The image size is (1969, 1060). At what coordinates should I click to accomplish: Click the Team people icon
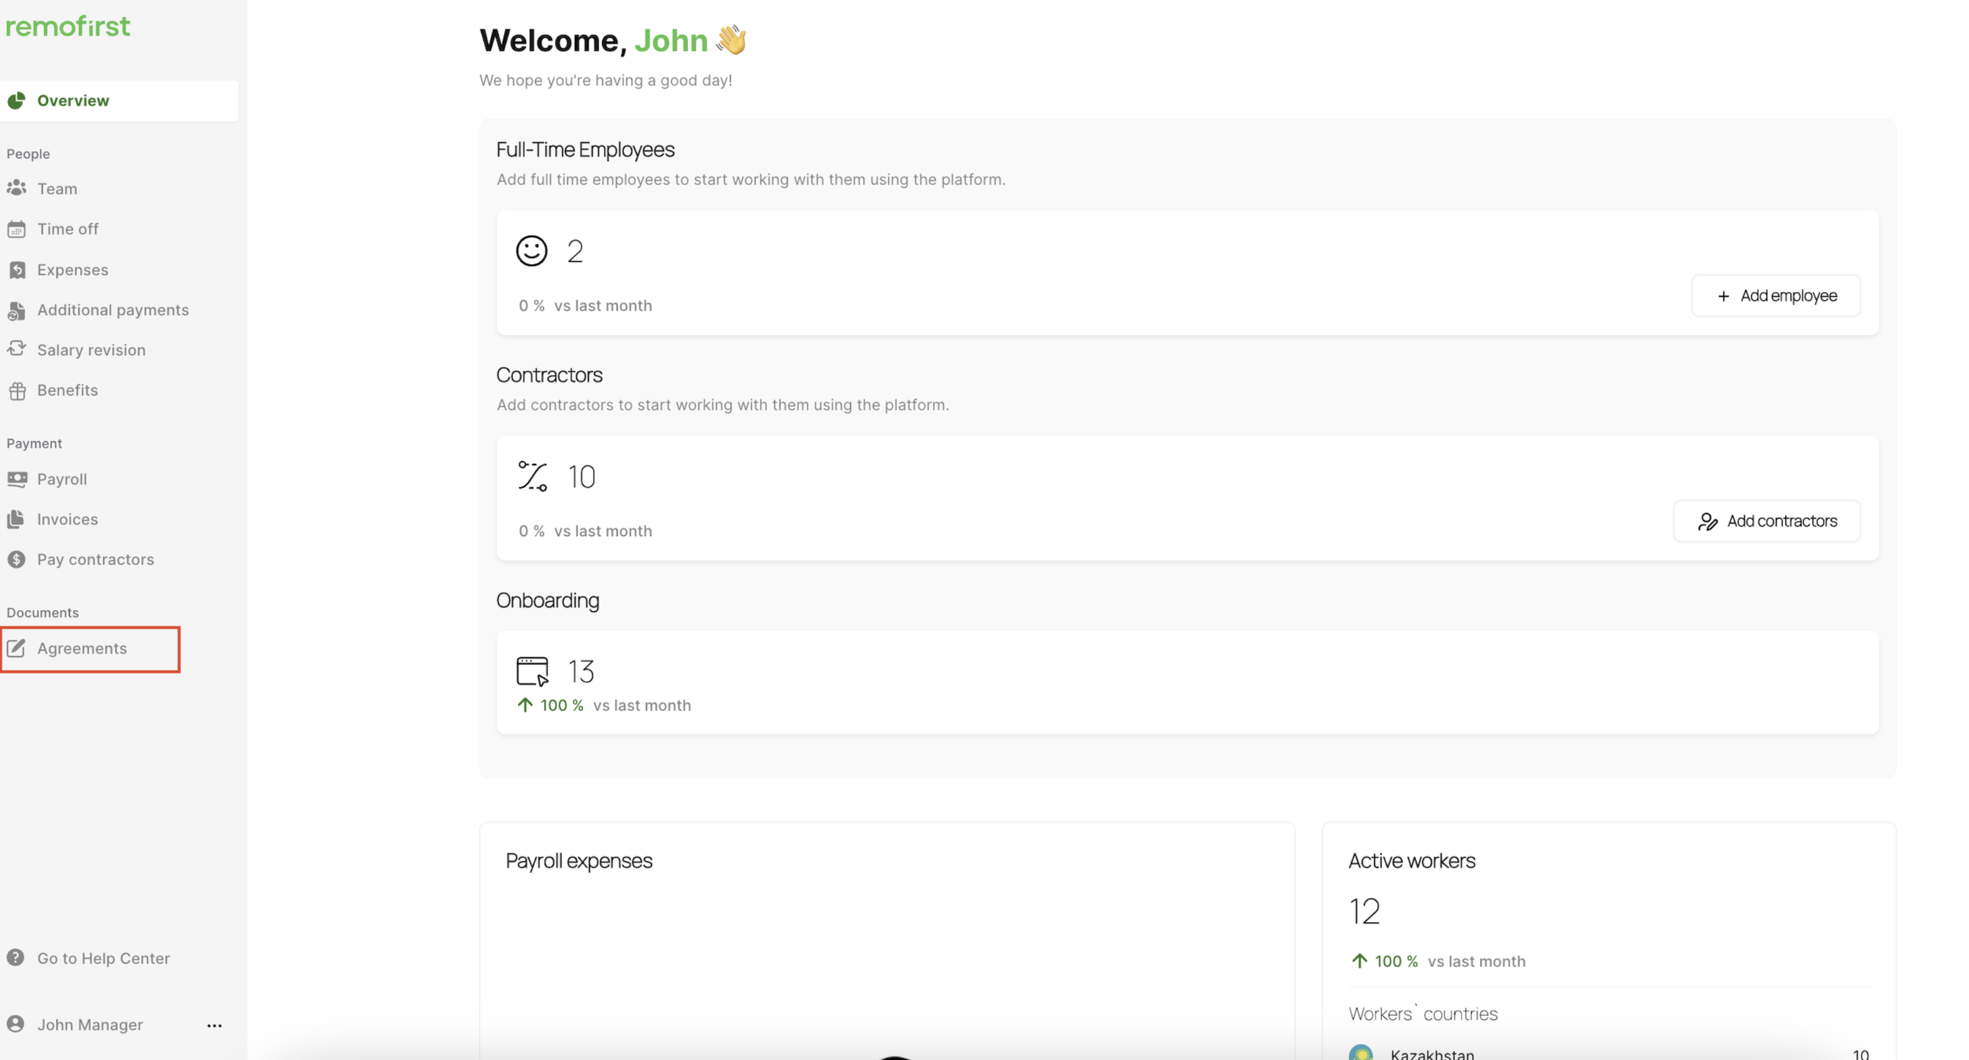(17, 188)
